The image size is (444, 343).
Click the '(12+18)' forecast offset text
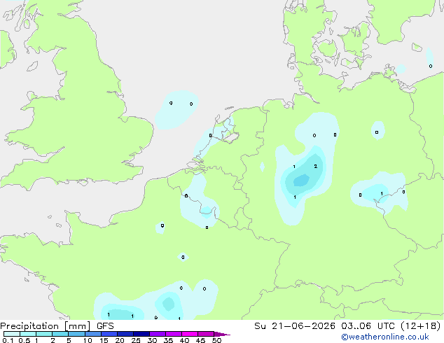pos(421,326)
